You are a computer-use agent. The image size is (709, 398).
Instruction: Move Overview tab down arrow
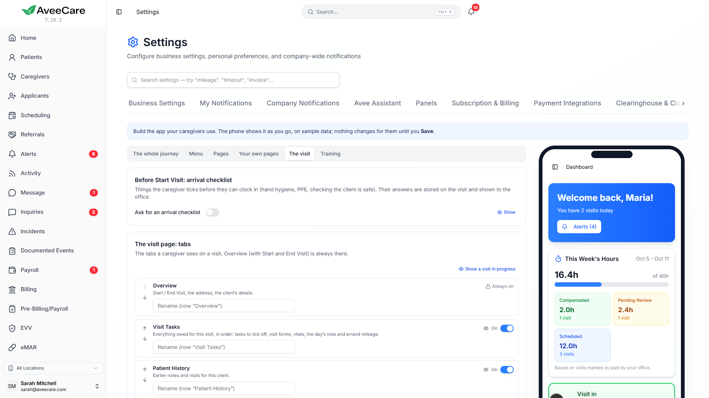pos(145,298)
